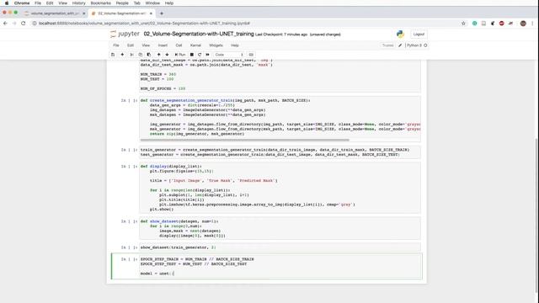Go forward with the browser forward arrow
The image size is (539, 303).
[14, 24]
